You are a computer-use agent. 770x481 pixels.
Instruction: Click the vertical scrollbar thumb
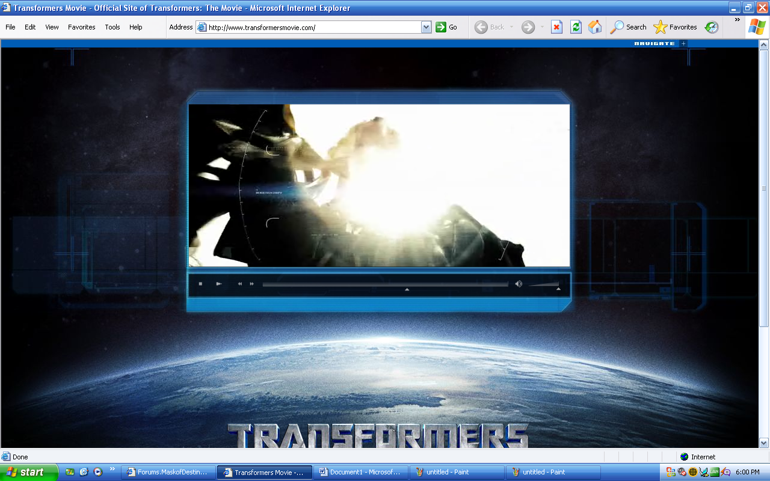point(765,188)
